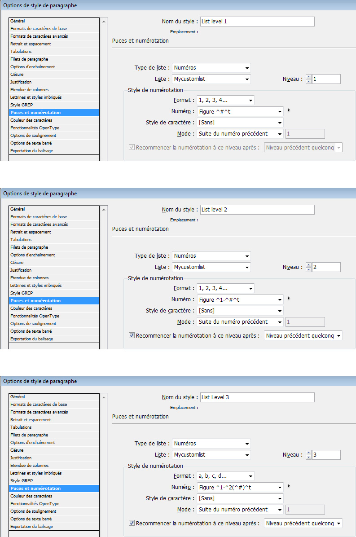The image size is (356, 537).
Task: Click Niveau field showing value 2
Action: [326, 267]
